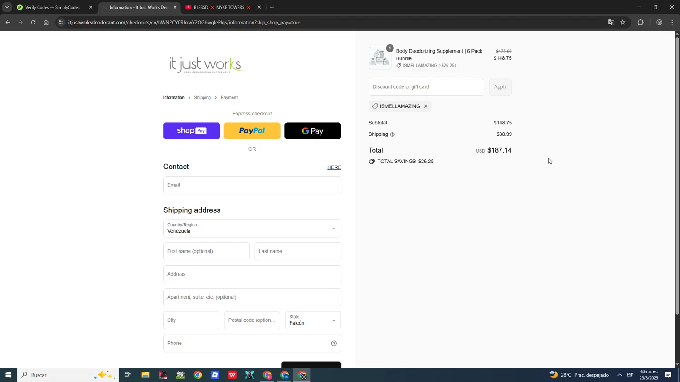This screenshot has width=680, height=382.
Task: Click the page vertical scrollbar
Action: tap(677, 176)
